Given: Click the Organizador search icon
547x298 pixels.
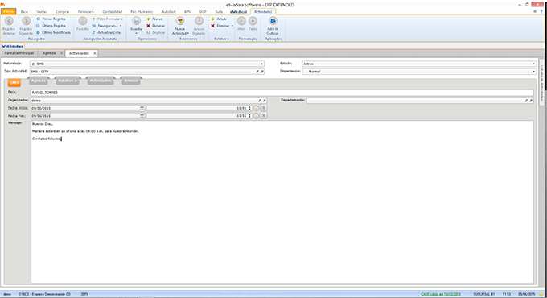Looking at the screenshot, I should pyautogui.click(x=264, y=101).
